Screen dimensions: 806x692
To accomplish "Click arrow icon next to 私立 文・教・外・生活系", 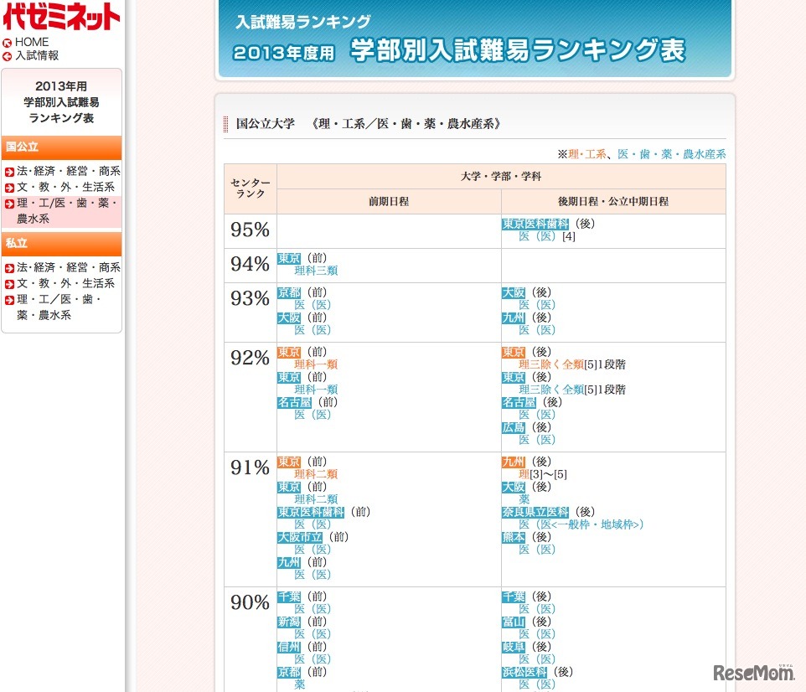I will point(9,284).
